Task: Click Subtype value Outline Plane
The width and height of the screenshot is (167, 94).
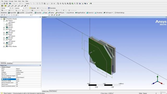Action: pos(28,72)
